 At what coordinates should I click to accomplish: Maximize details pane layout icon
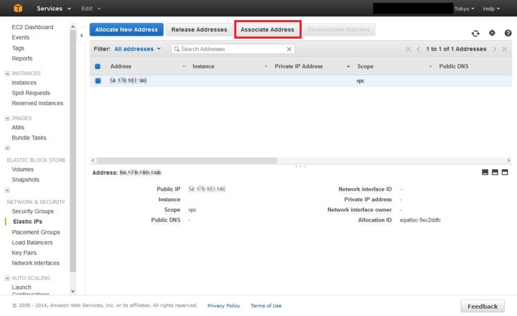[x=505, y=172]
